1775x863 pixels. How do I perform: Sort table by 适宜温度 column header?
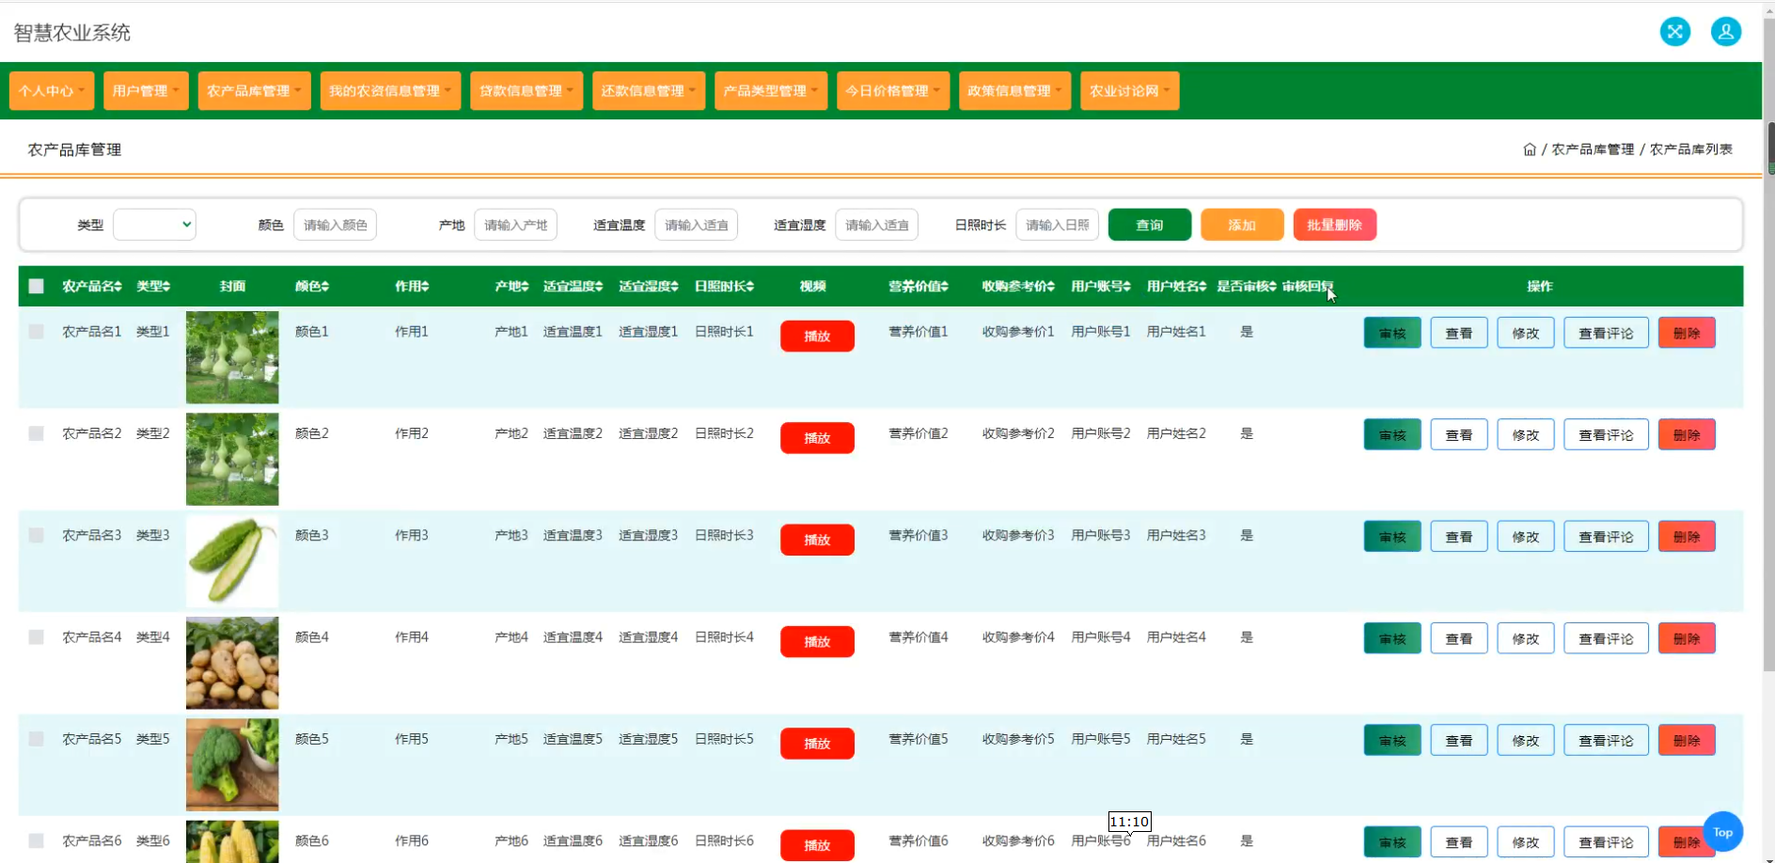click(x=573, y=286)
